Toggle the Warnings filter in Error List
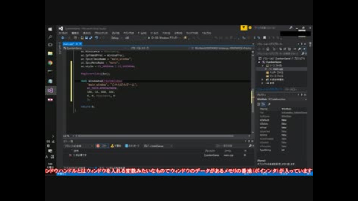358x201 pixels. [116, 146]
